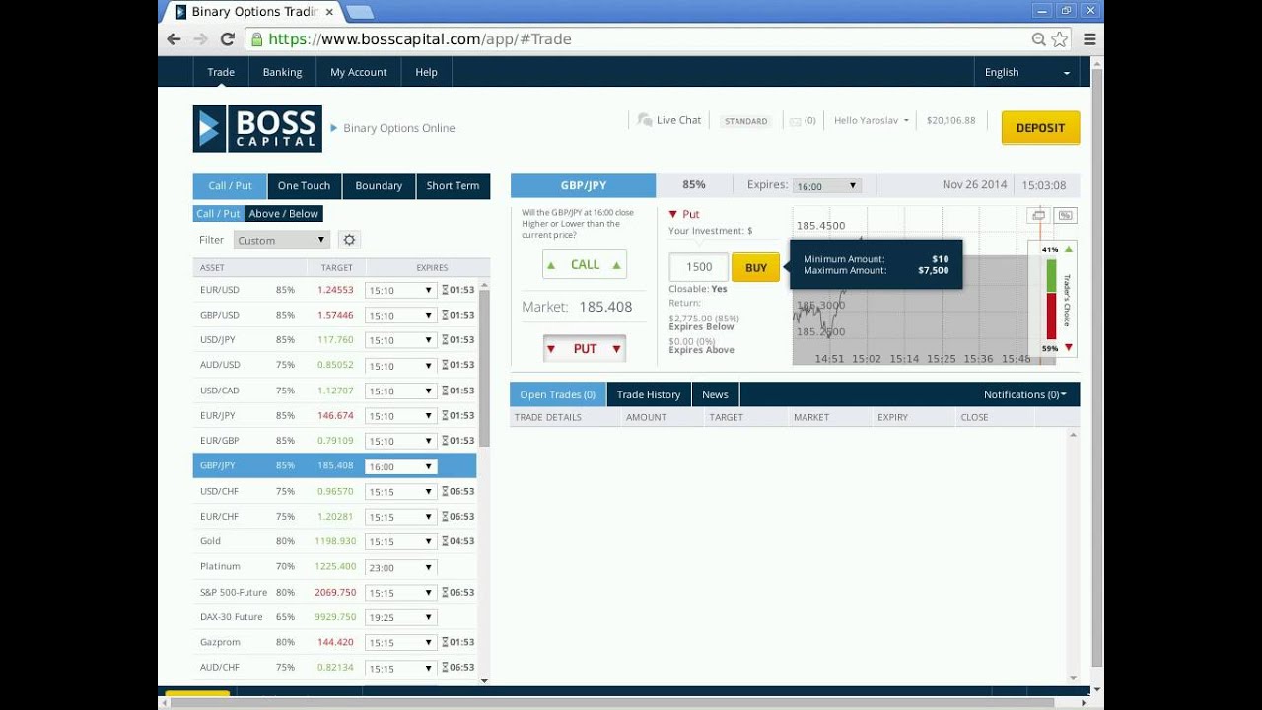Click the asset list scroll up arrow

click(x=484, y=284)
